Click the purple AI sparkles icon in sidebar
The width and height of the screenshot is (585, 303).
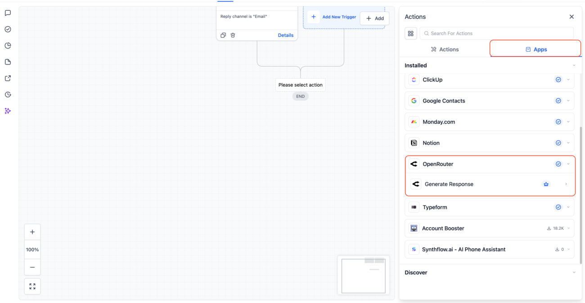(7, 111)
